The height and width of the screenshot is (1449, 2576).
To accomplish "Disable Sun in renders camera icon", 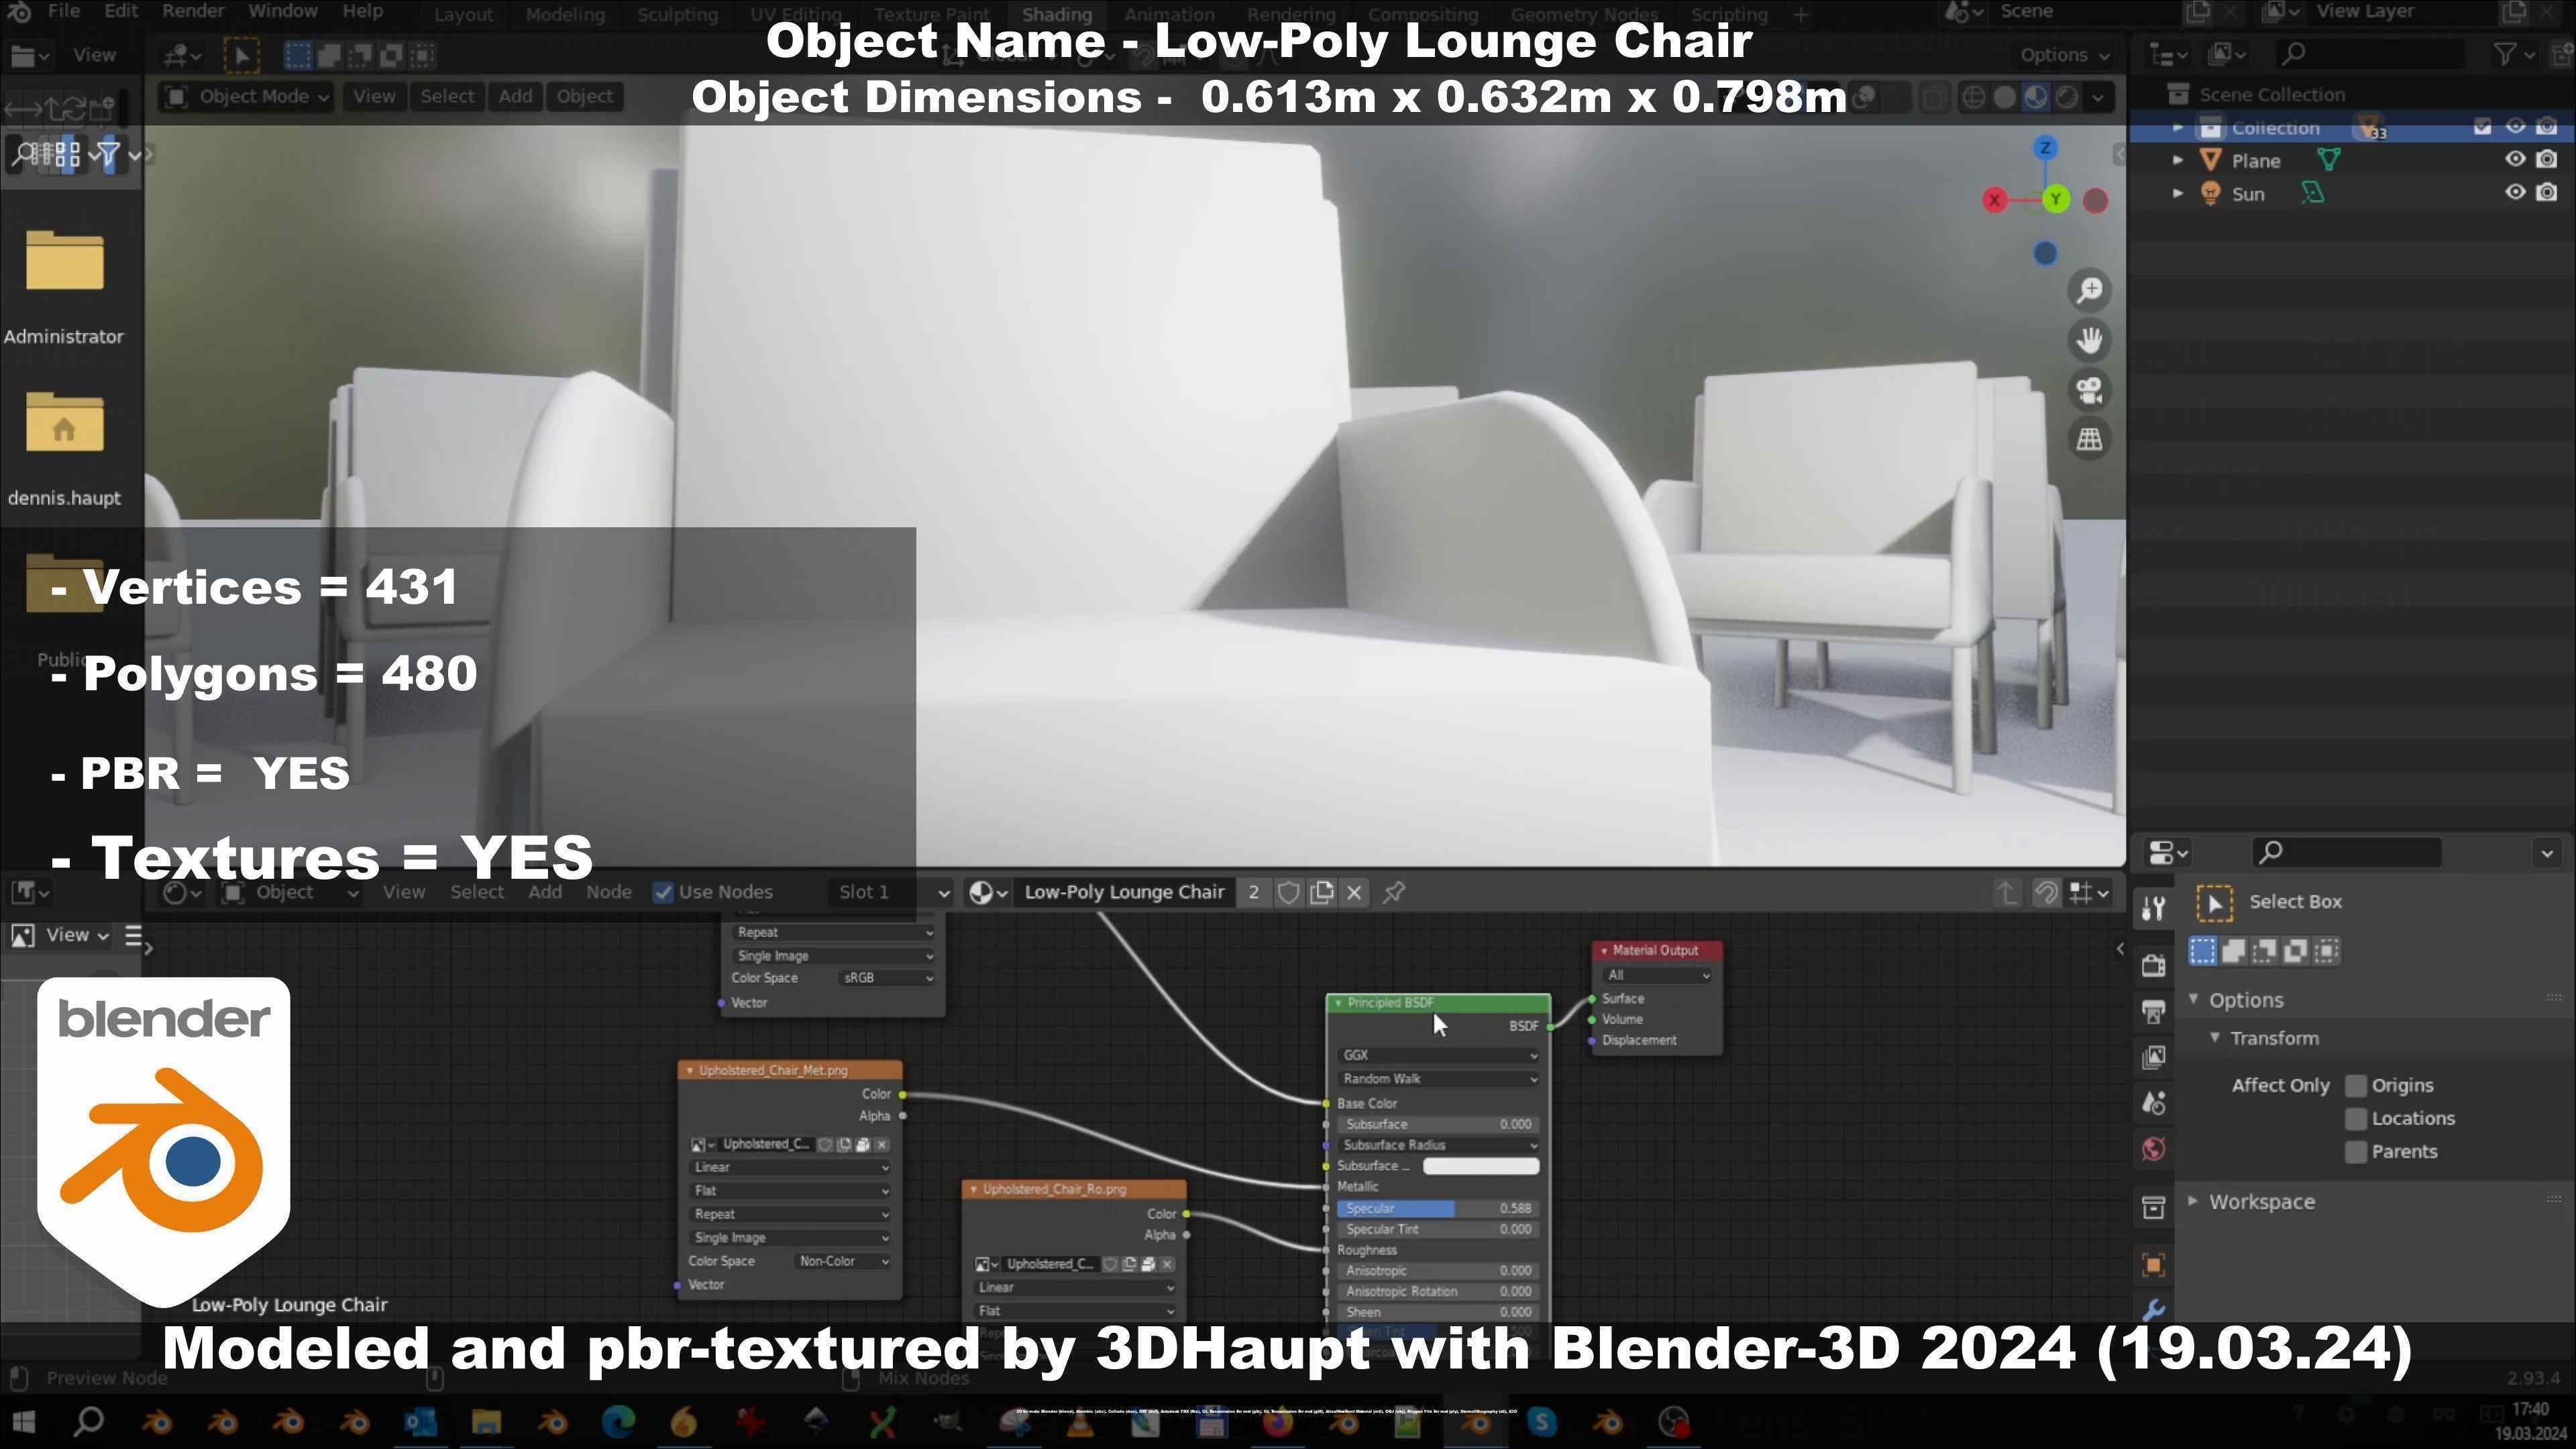I will 2547,193.
